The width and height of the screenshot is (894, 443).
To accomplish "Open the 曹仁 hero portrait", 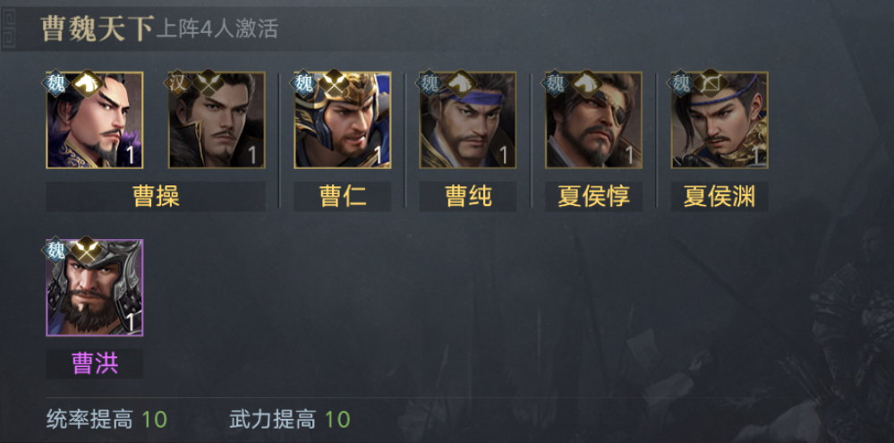I will 343,120.
